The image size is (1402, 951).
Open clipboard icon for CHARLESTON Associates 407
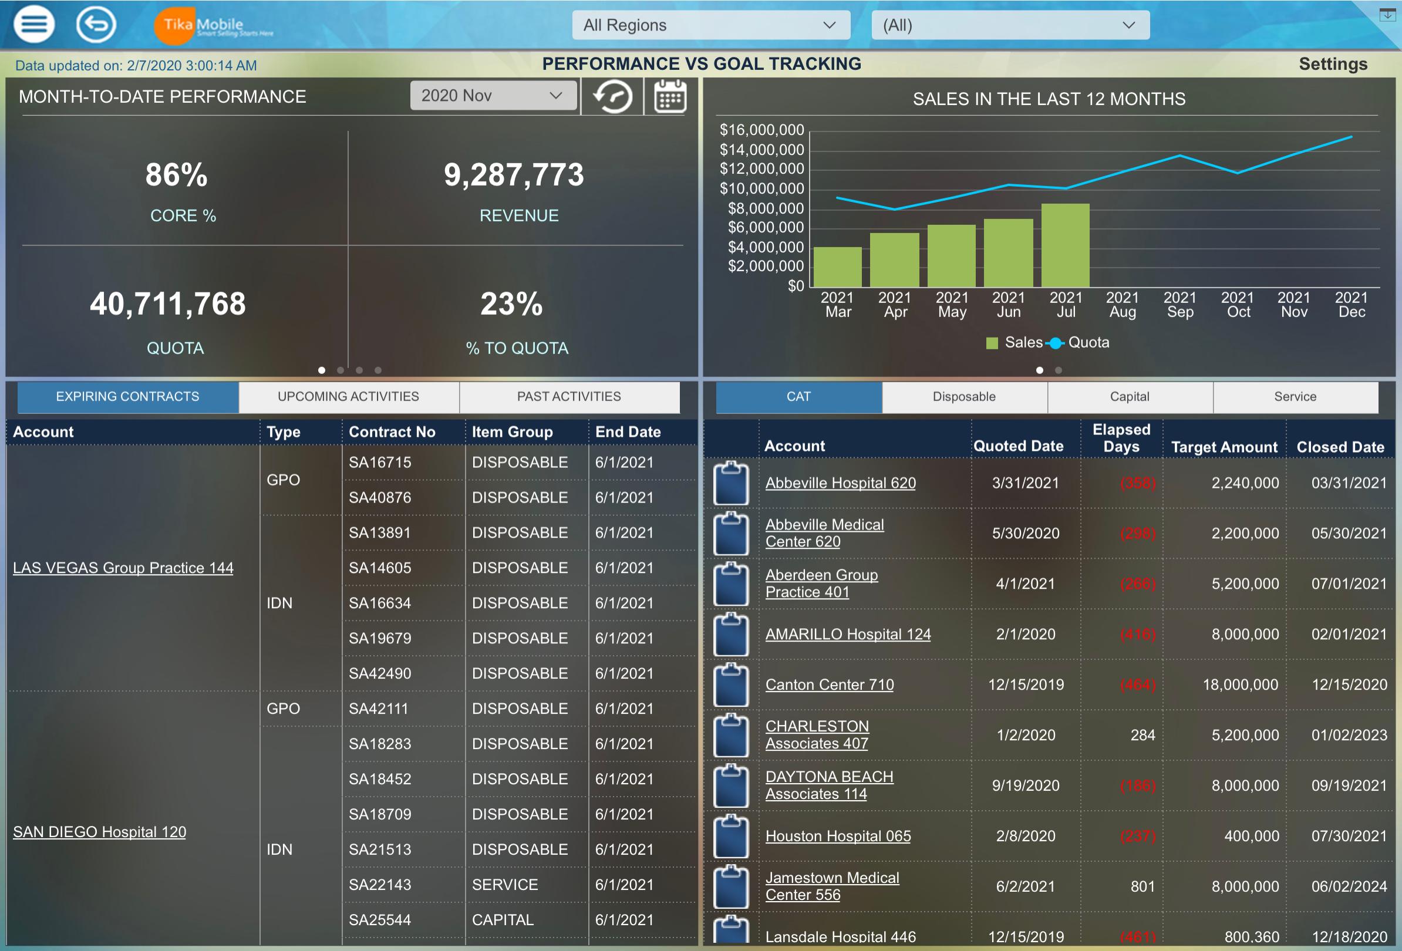click(x=731, y=735)
